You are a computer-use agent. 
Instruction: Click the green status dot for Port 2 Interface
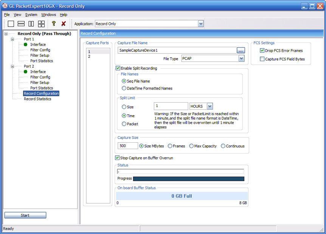26,72
